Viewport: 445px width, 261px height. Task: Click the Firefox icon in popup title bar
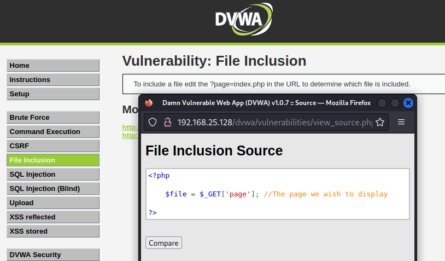(149, 103)
